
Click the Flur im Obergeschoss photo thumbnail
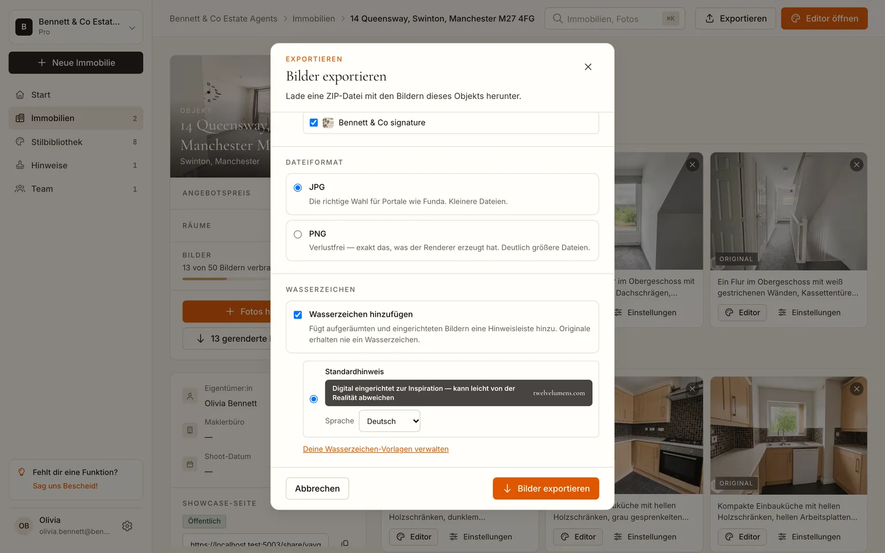coord(789,211)
